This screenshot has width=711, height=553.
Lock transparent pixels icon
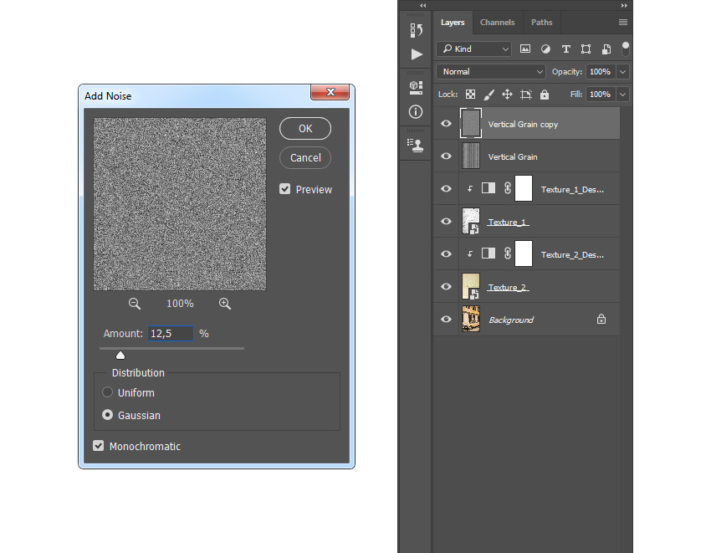471,95
